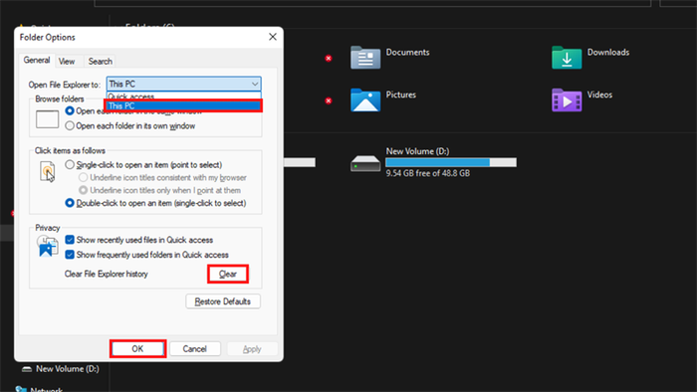Screen dimensions: 697x392
Task: Switch to the General tab
Action: click(37, 60)
